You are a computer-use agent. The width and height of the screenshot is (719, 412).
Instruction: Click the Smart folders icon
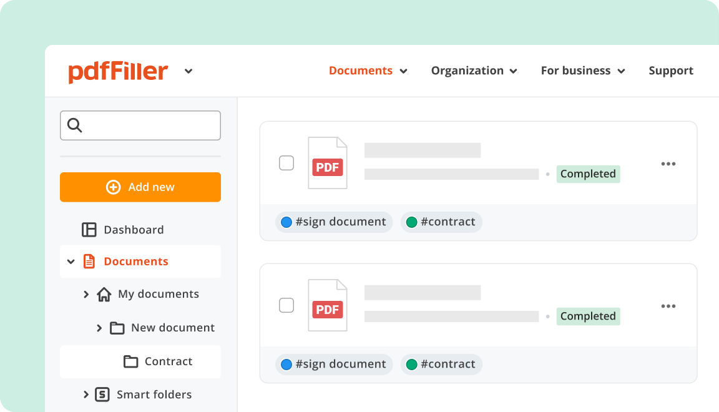102,394
